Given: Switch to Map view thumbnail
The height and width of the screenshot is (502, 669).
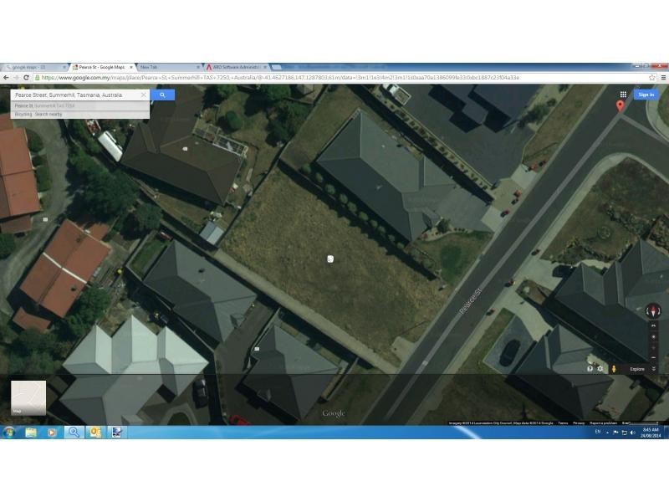Looking at the screenshot, I should pos(28,398).
